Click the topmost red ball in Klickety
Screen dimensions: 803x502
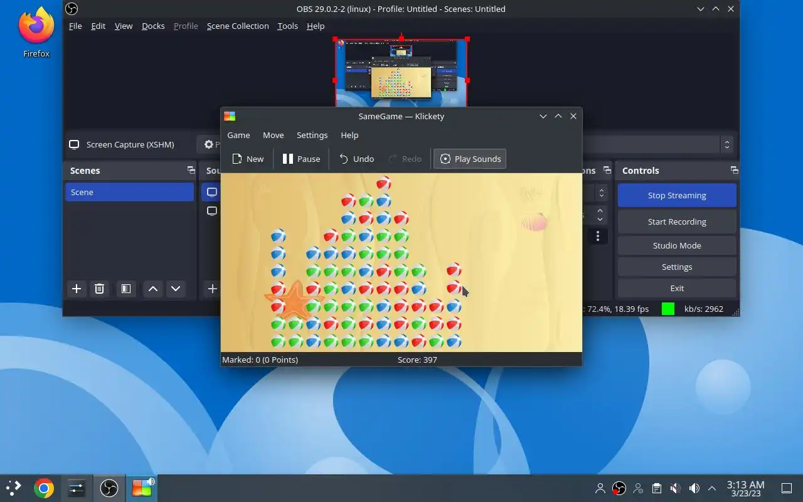pyautogui.click(x=383, y=183)
